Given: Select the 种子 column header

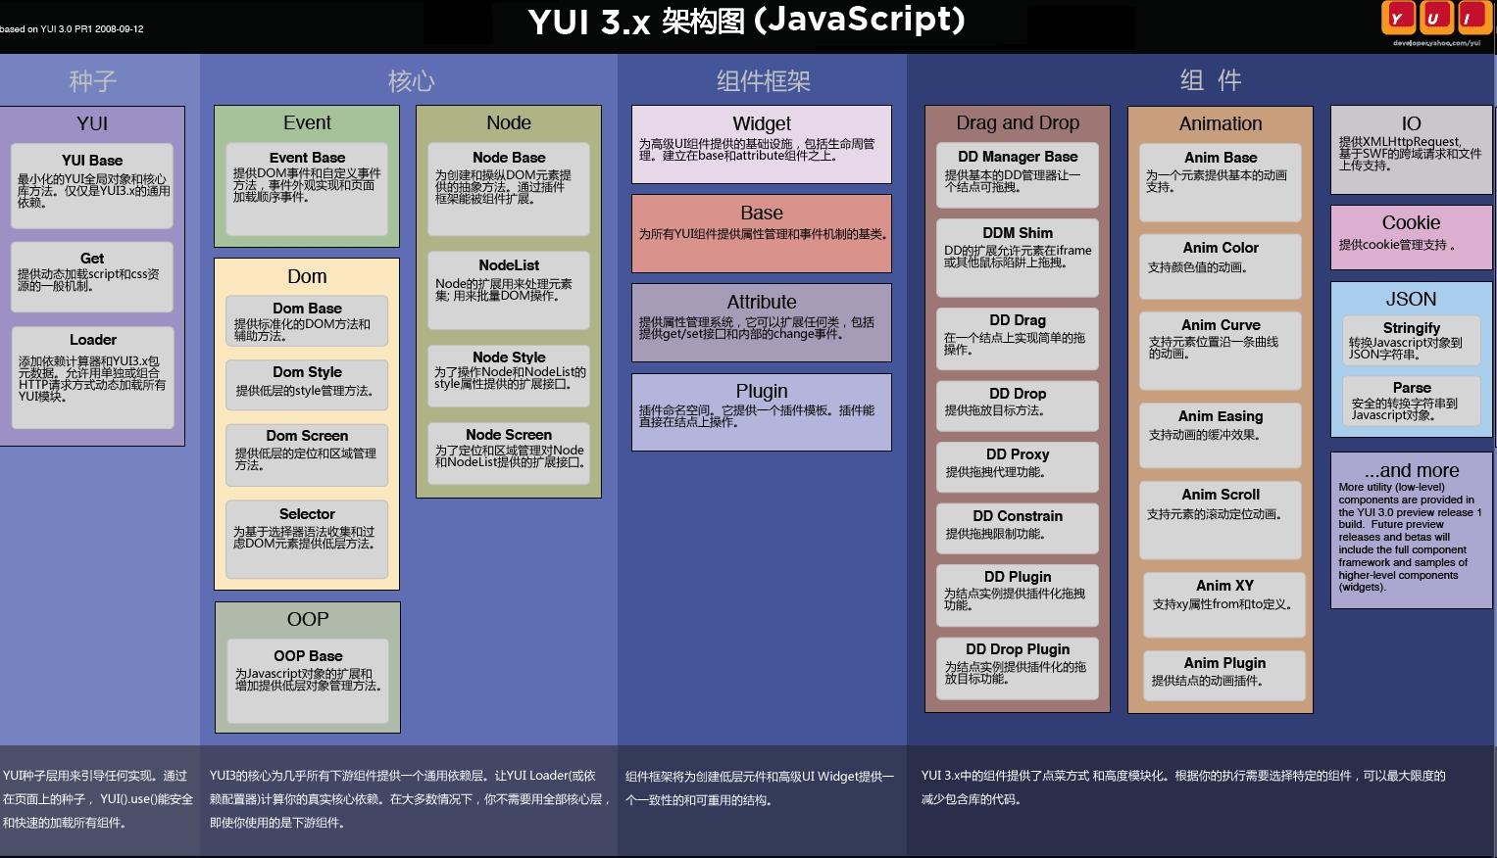Looking at the screenshot, I should coord(93,80).
